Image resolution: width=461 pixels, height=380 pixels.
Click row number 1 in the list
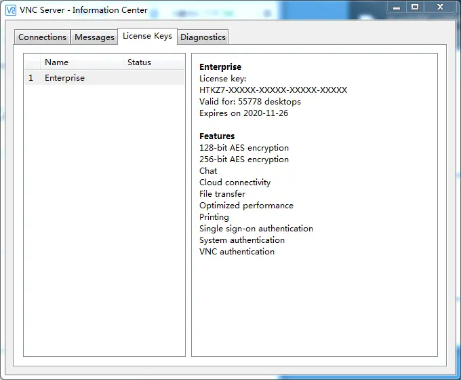pyautogui.click(x=31, y=78)
